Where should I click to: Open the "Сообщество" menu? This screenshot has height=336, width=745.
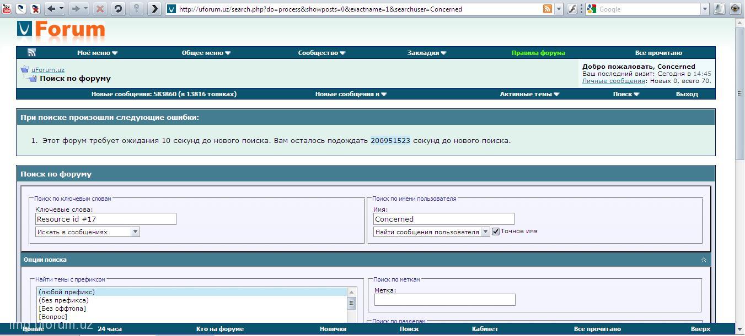point(321,53)
